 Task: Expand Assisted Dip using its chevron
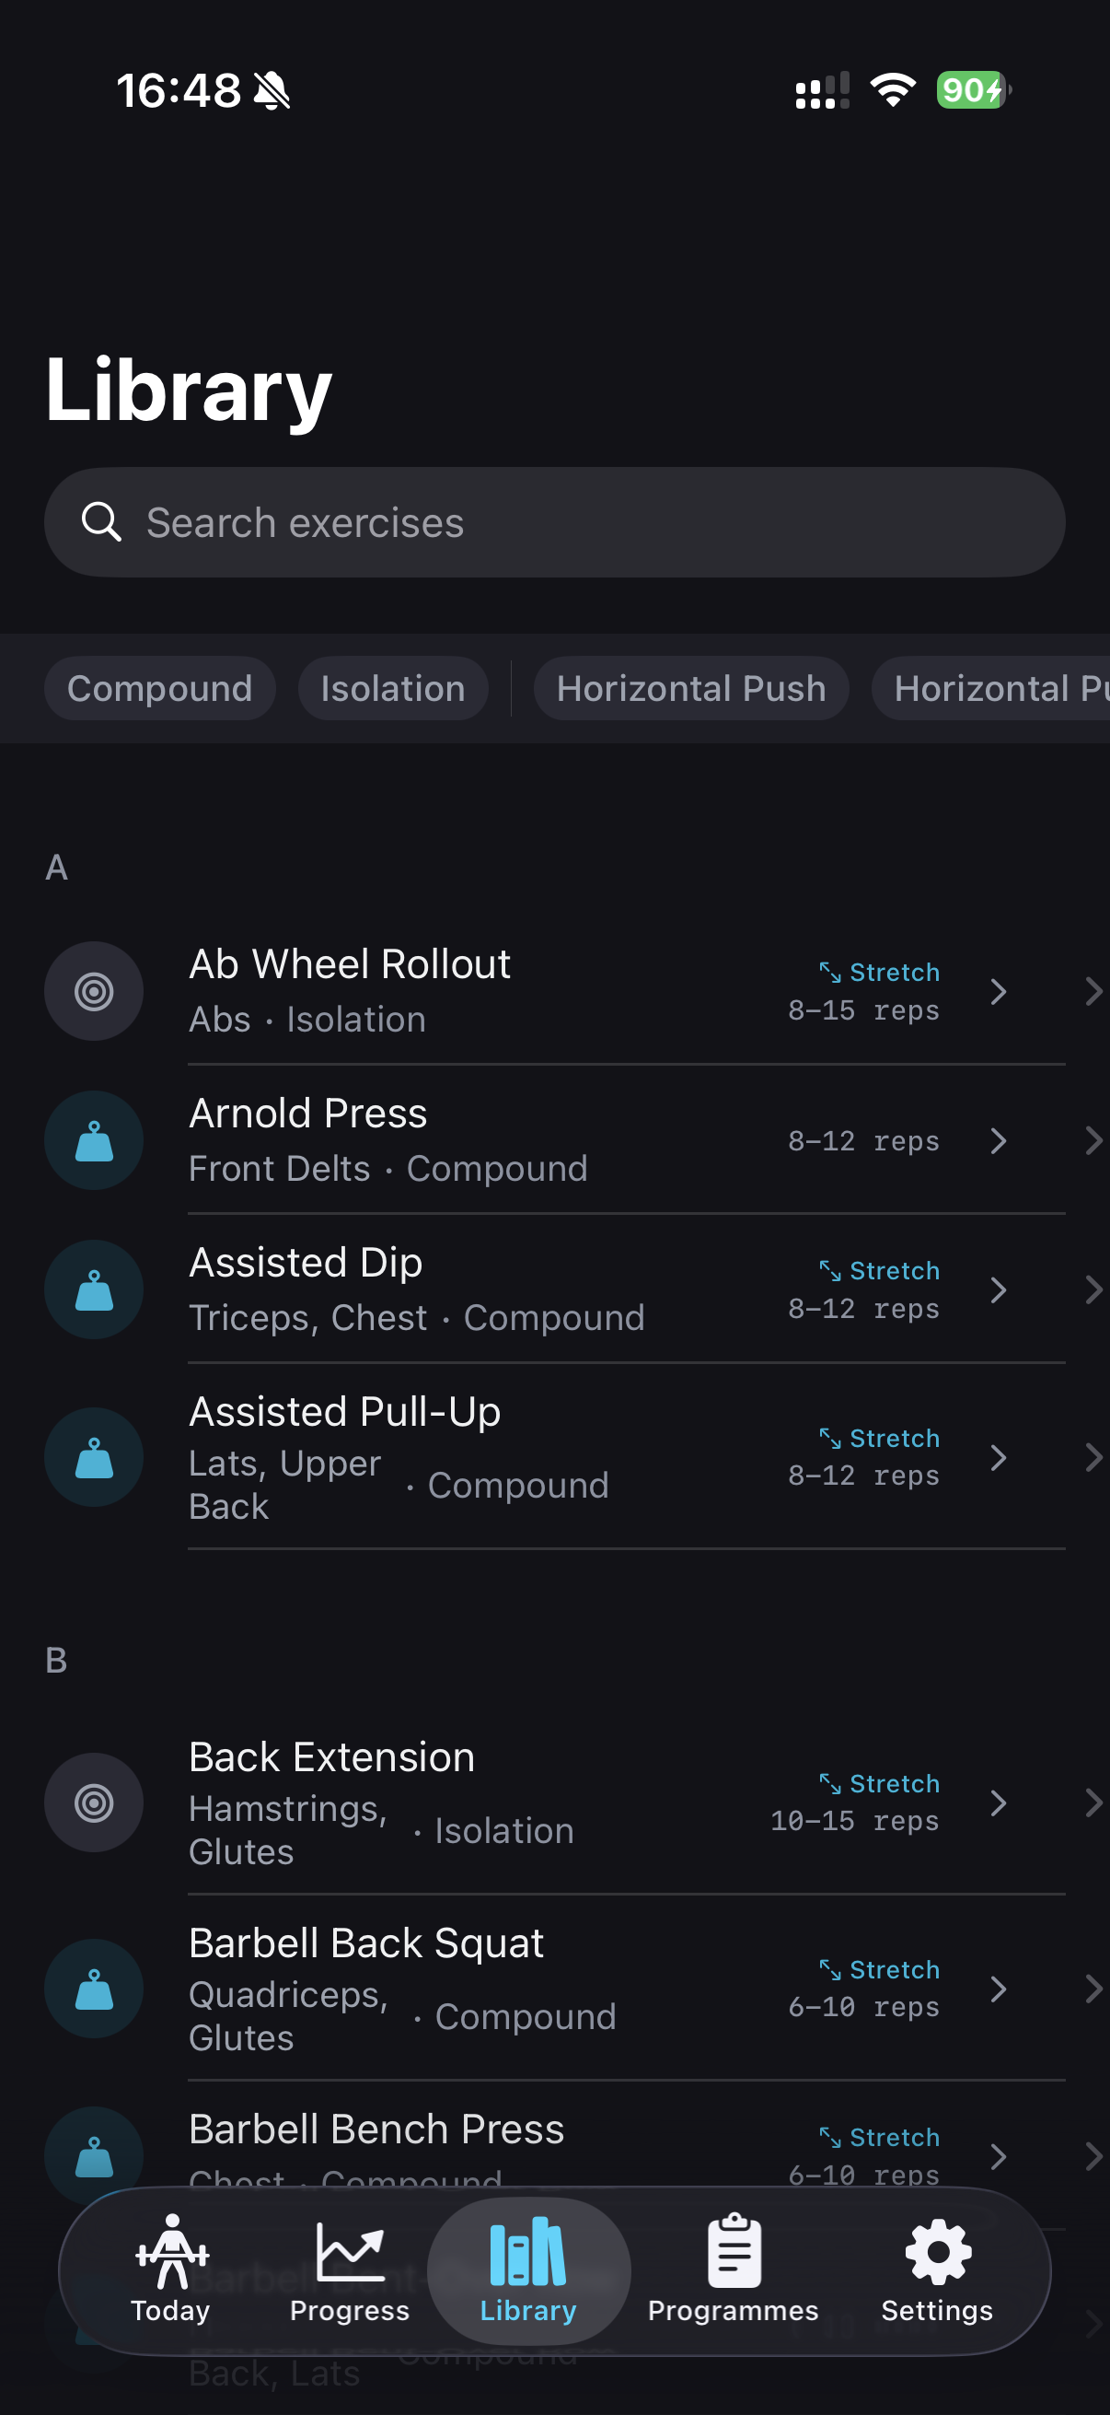(999, 1290)
